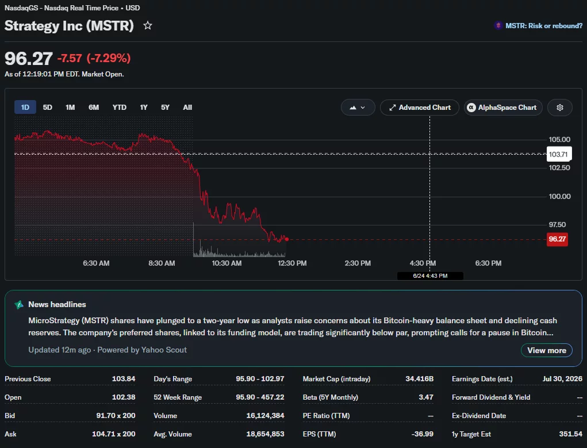The image size is (587, 448).
Task: Click the Earnings Date Jul 30, 2026
Action: tap(562, 379)
